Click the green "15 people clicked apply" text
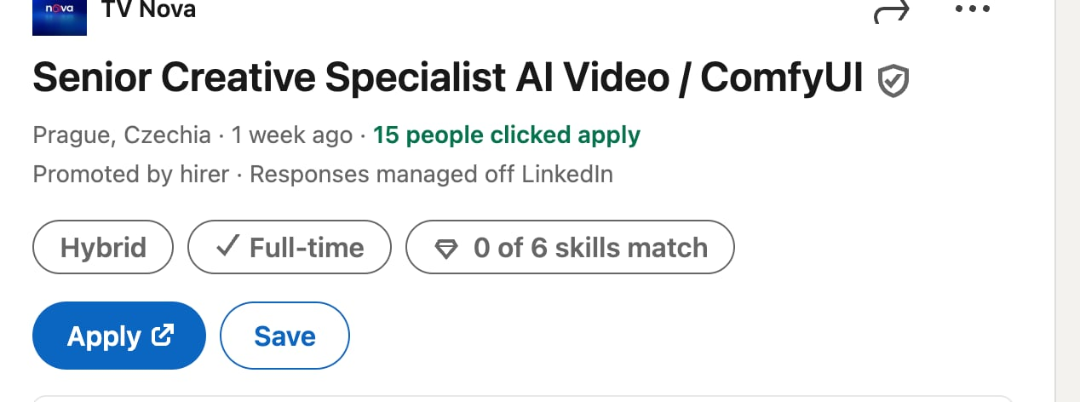1080x402 pixels. coord(507,135)
